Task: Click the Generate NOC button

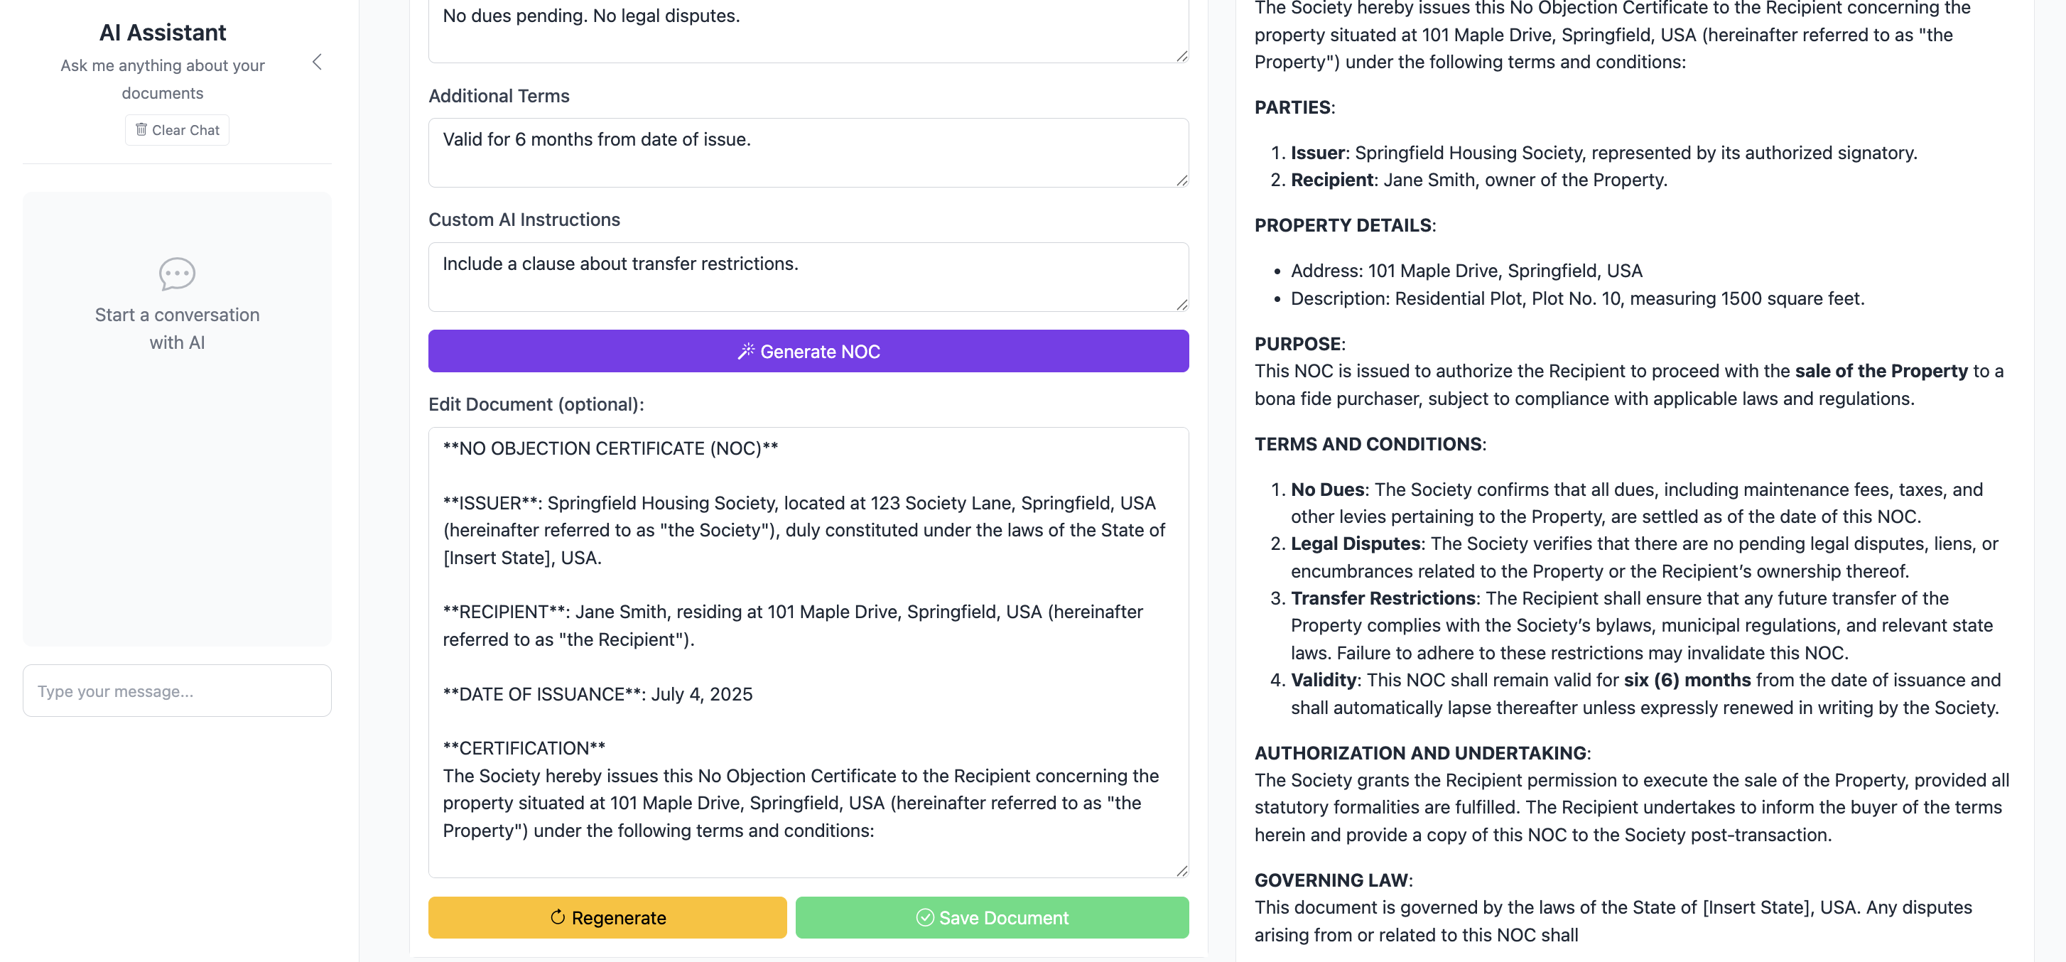Action: click(x=808, y=352)
